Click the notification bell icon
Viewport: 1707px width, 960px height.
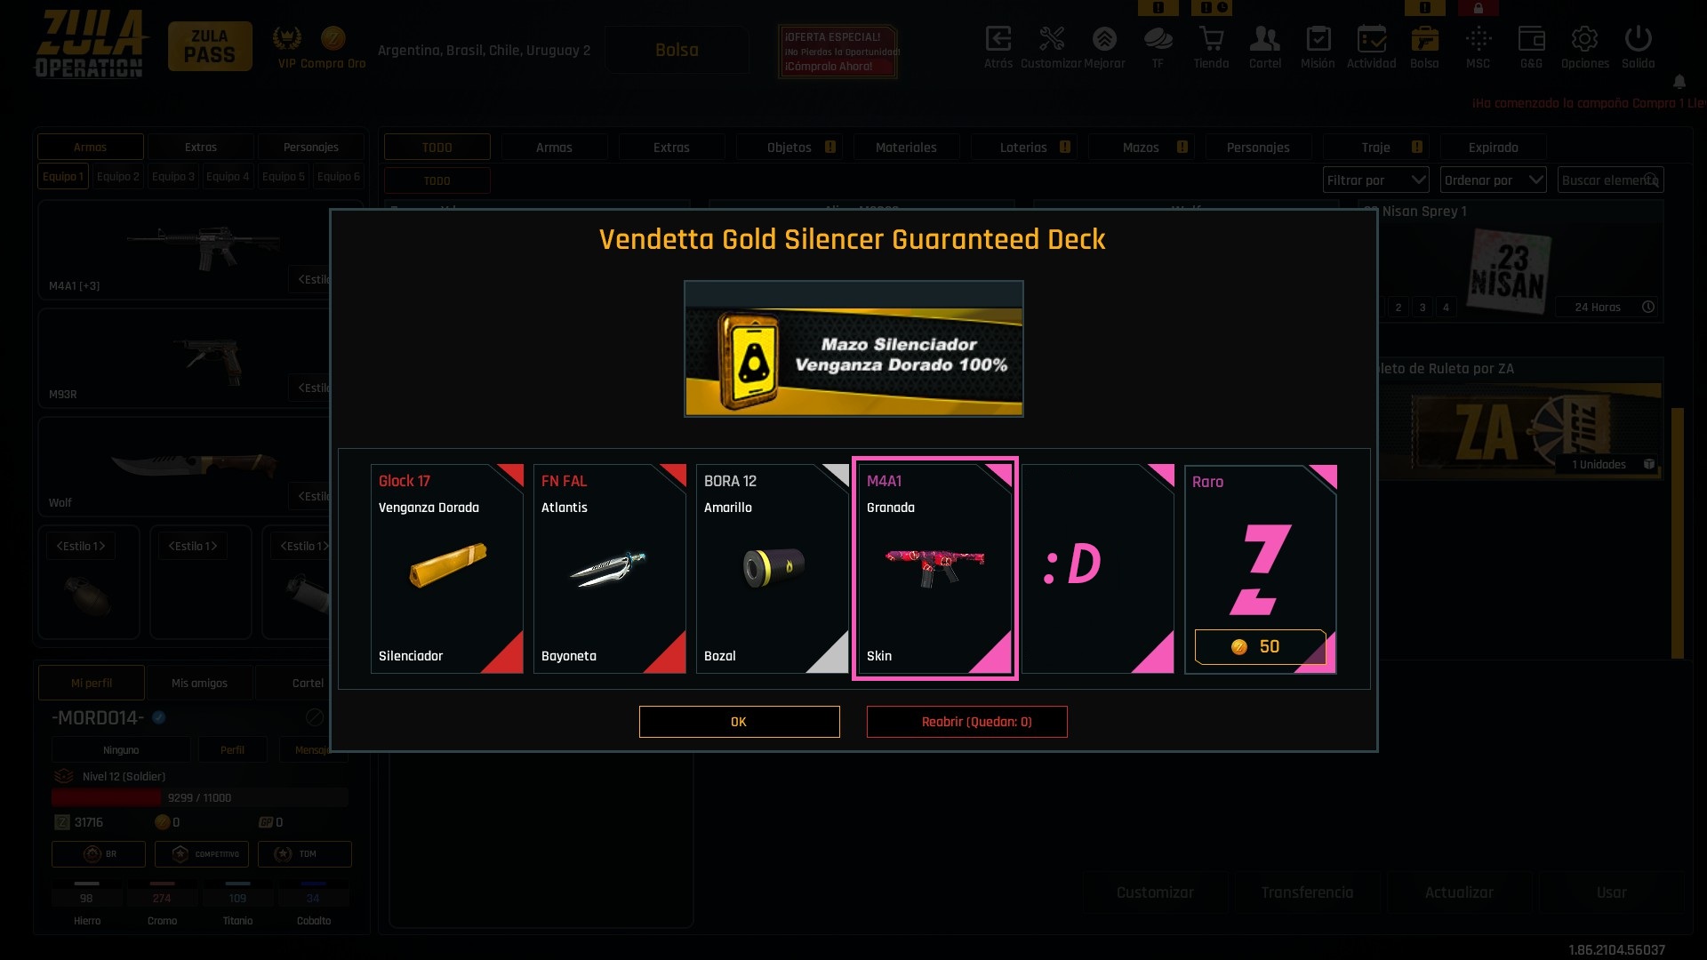pyautogui.click(x=1679, y=82)
